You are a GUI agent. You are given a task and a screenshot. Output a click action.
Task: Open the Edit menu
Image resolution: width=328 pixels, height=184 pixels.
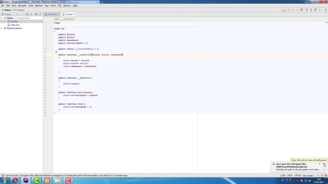tap(8, 6)
